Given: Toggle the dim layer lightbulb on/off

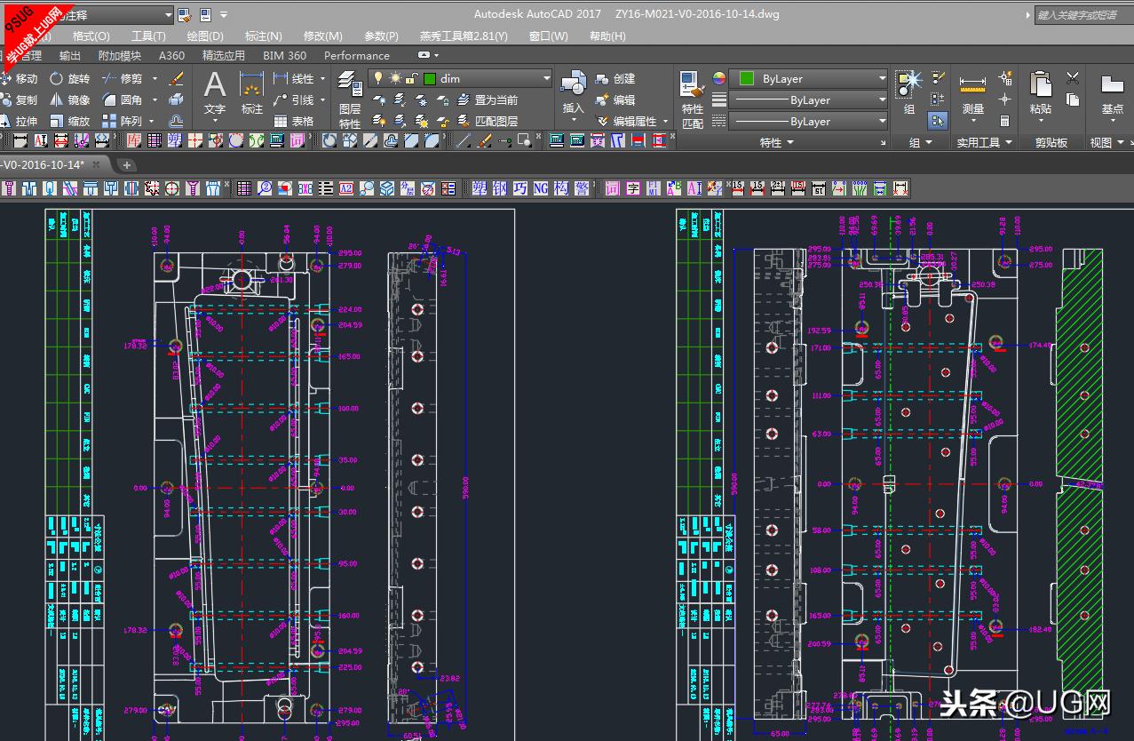Looking at the screenshot, I should click(x=377, y=78).
